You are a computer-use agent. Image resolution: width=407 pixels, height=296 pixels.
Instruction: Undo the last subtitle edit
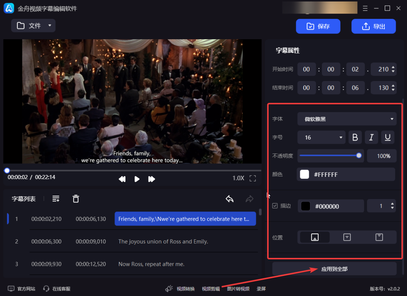[x=230, y=199]
